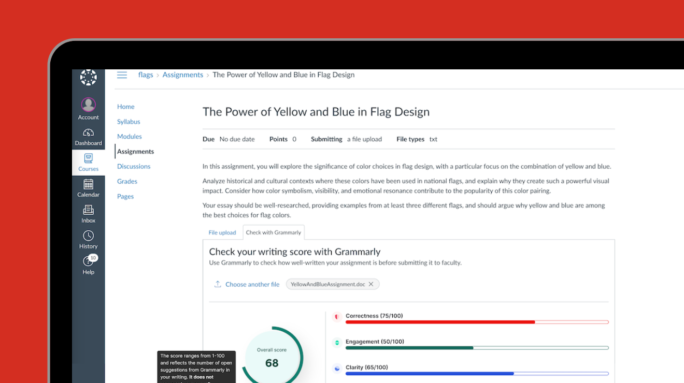Click the hamburger navigation icon
This screenshot has height=383, width=684.
tap(122, 75)
